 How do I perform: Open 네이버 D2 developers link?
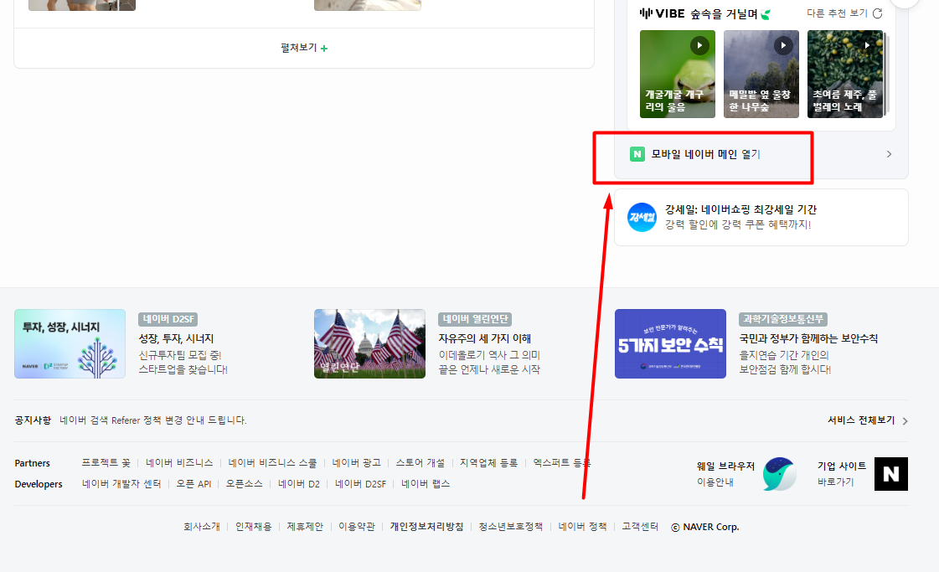[299, 484]
